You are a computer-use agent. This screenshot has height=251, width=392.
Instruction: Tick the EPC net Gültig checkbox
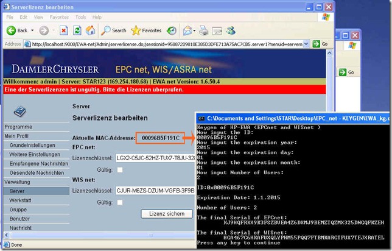point(120,170)
